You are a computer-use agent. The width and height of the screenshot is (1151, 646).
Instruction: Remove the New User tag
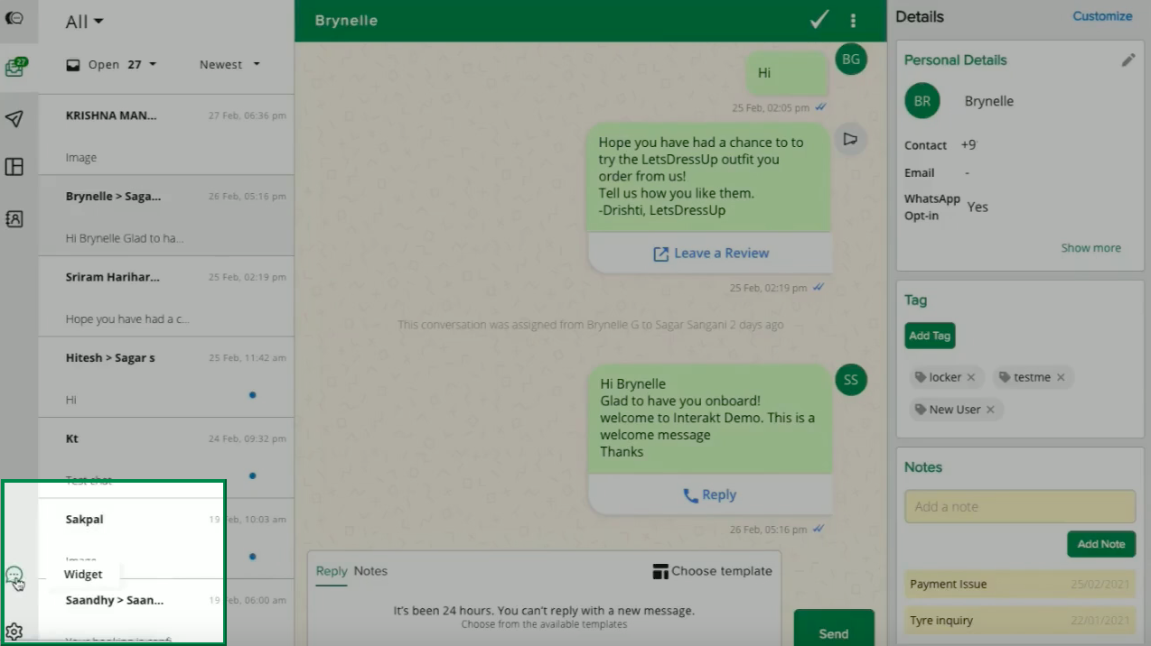click(x=990, y=410)
